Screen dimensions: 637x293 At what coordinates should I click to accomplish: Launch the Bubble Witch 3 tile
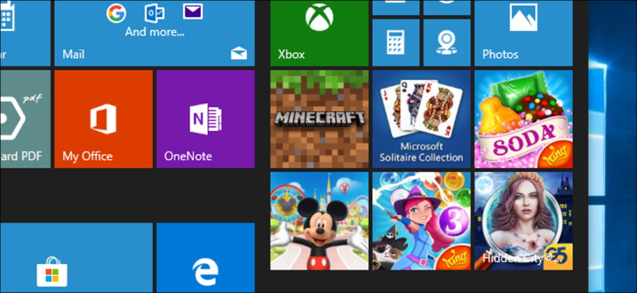click(x=421, y=221)
